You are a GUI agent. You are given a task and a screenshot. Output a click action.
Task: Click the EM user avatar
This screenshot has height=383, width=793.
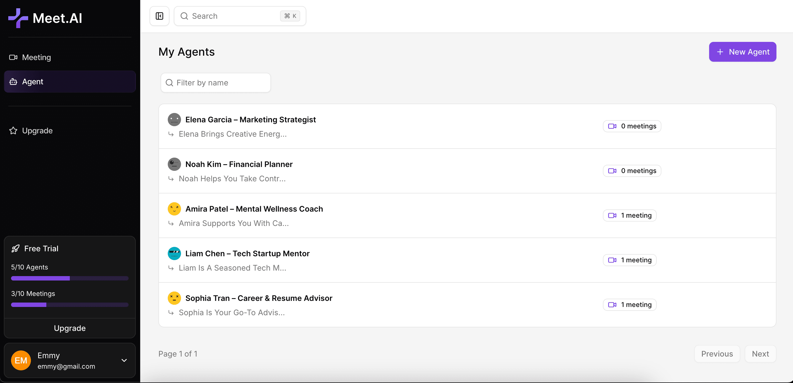(x=21, y=360)
